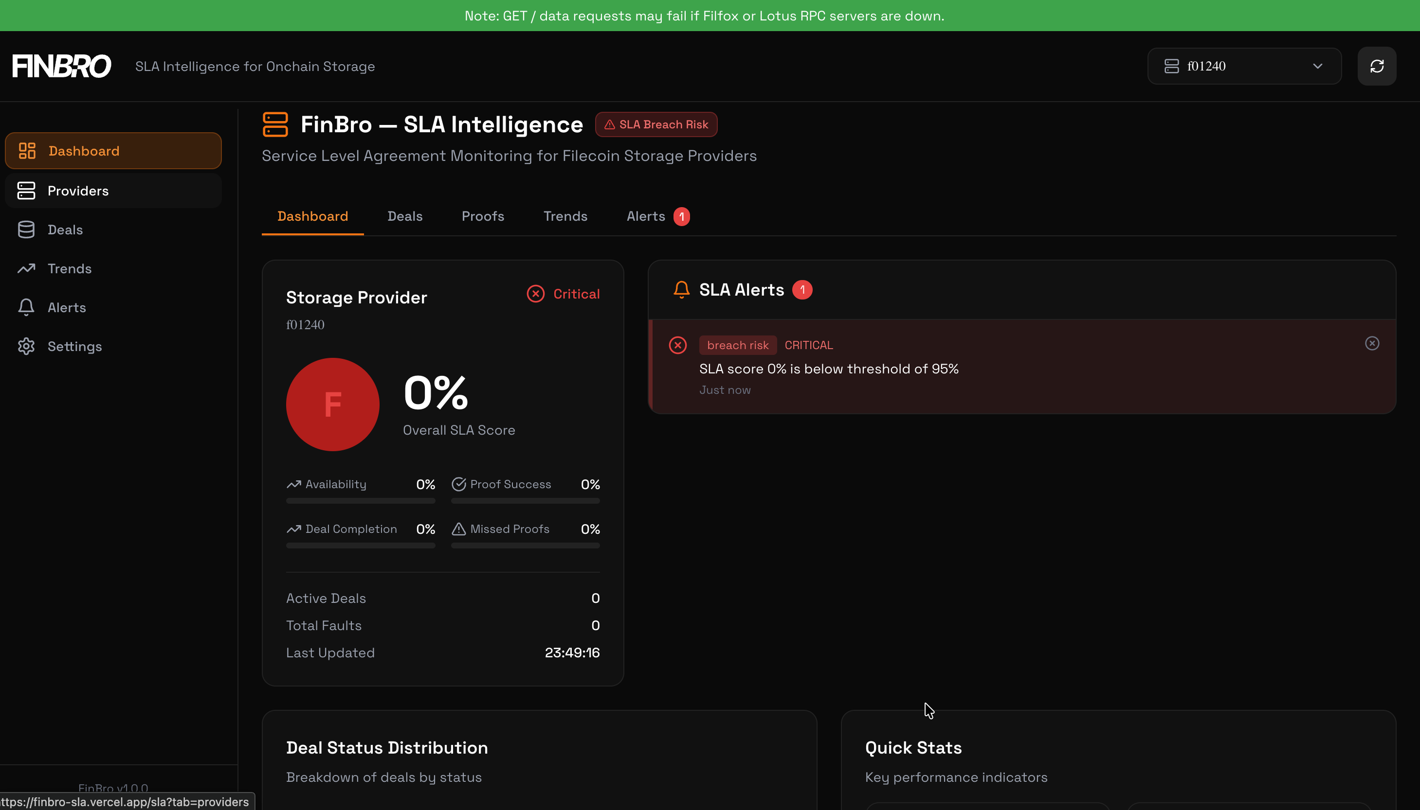Click the Proof Success check icon
Screen dimensions: 1420x810
458,485
